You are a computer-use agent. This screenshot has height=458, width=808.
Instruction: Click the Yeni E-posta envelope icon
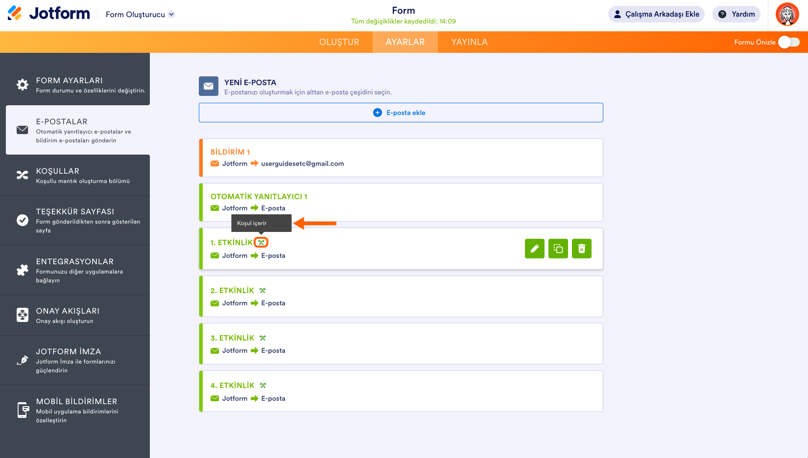point(209,86)
